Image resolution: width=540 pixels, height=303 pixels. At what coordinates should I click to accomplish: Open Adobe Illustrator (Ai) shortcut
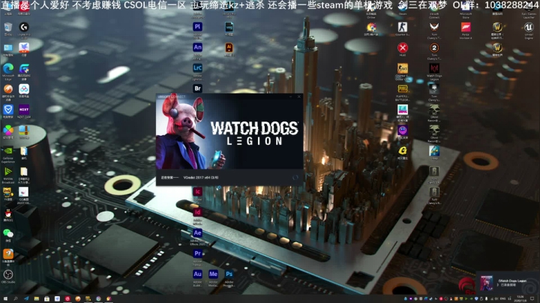coord(229,47)
